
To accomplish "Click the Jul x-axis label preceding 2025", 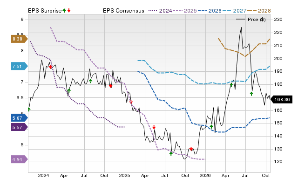I will pos(84,175).
